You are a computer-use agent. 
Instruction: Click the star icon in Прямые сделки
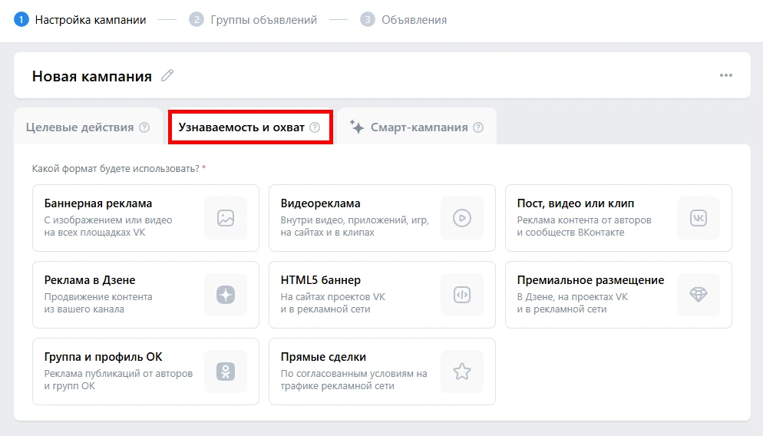click(x=461, y=372)
